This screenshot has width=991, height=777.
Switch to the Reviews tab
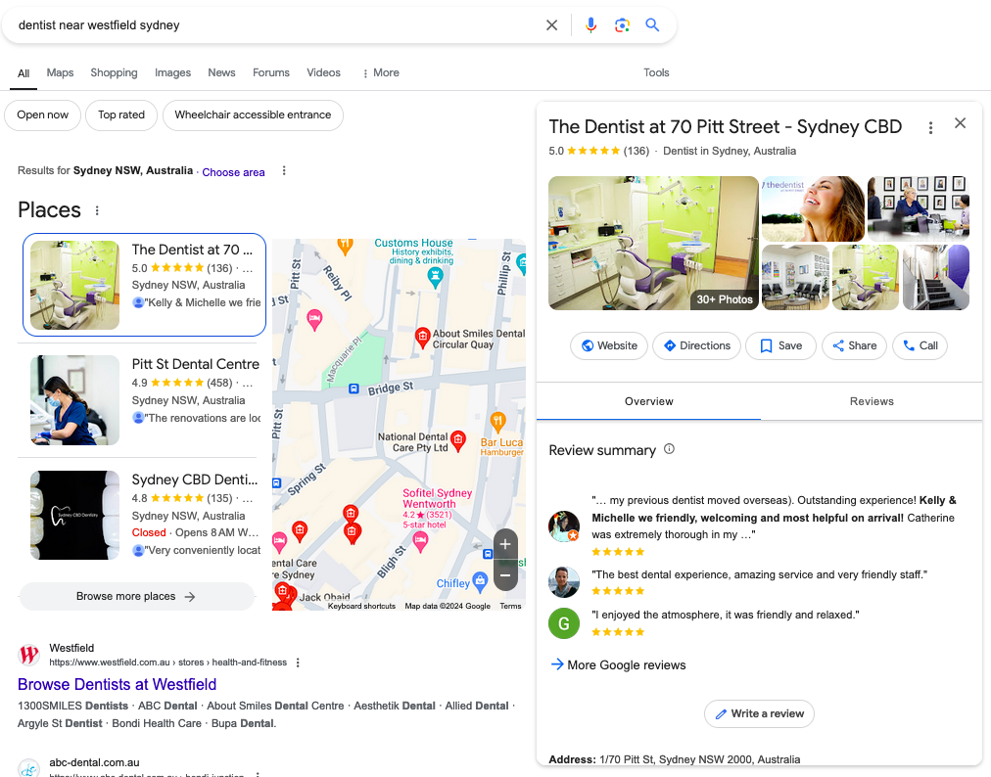[872, 401]
